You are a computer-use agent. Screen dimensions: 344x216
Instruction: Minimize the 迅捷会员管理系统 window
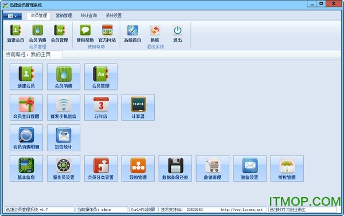point(312,4)
